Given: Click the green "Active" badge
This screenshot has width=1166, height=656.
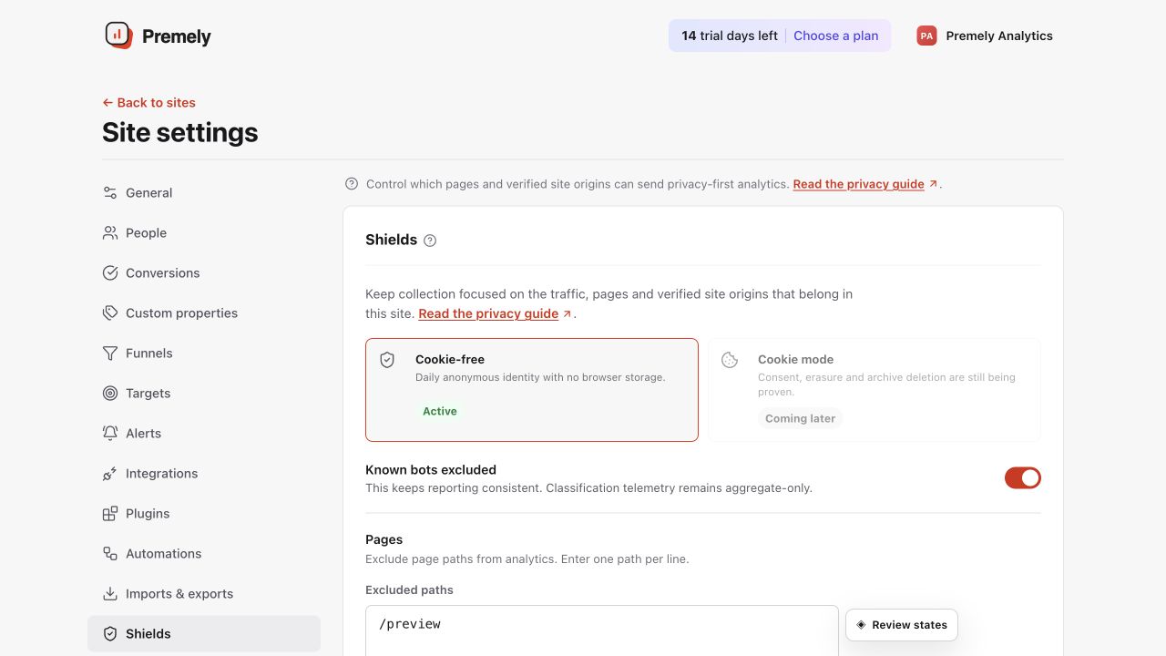Looking at the screenshot, I should [440, 412].
